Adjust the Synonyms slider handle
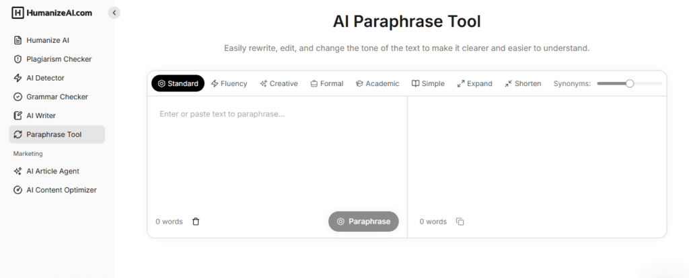This screenshot has height=278, width=689. 630,83
